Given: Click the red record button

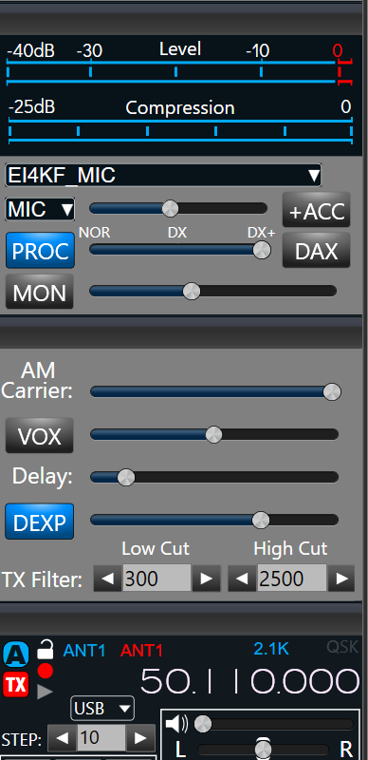Looking at the screenshot, I should [45, 672].
